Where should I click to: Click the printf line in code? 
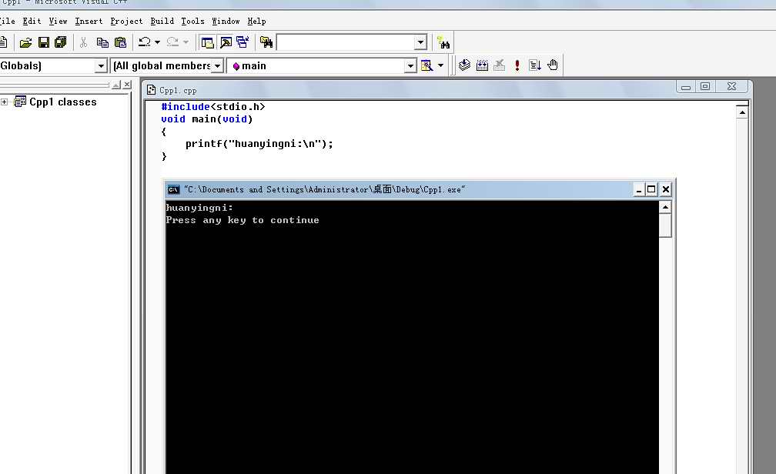[259, 144]
